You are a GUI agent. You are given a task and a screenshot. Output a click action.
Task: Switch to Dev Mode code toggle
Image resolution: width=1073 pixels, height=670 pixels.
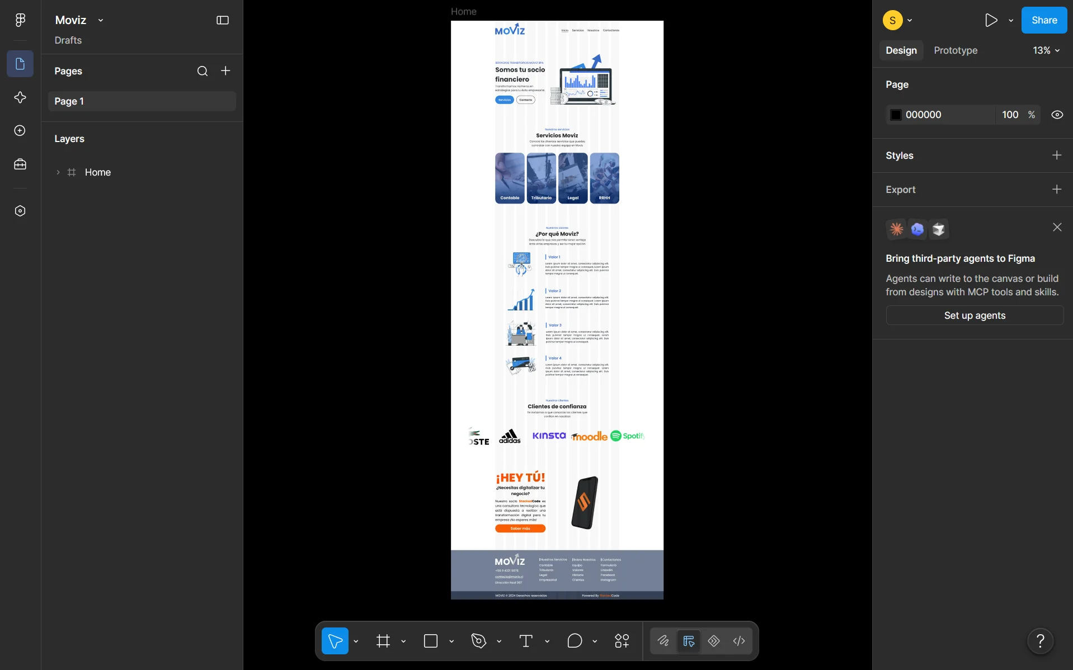point(739,641)
